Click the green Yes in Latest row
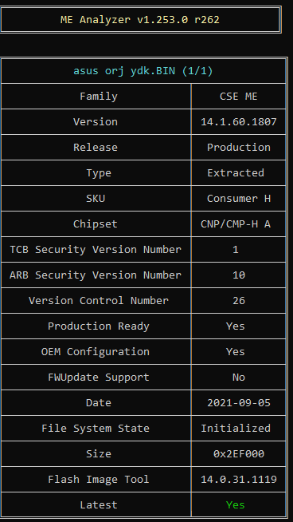This screenshot has width=293, height=522. click(236, 505)
